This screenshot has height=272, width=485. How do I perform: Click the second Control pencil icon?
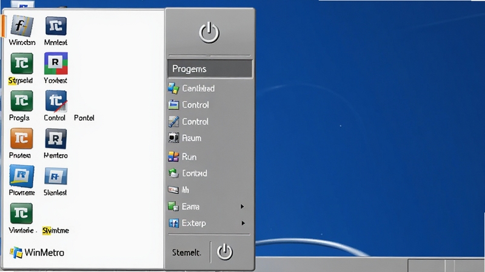tap(173, 121)
